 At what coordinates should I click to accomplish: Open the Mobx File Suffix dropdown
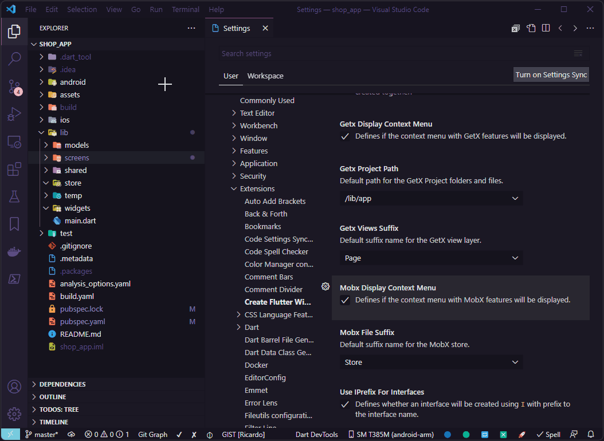pyautogui.click(x=431, y=363)
